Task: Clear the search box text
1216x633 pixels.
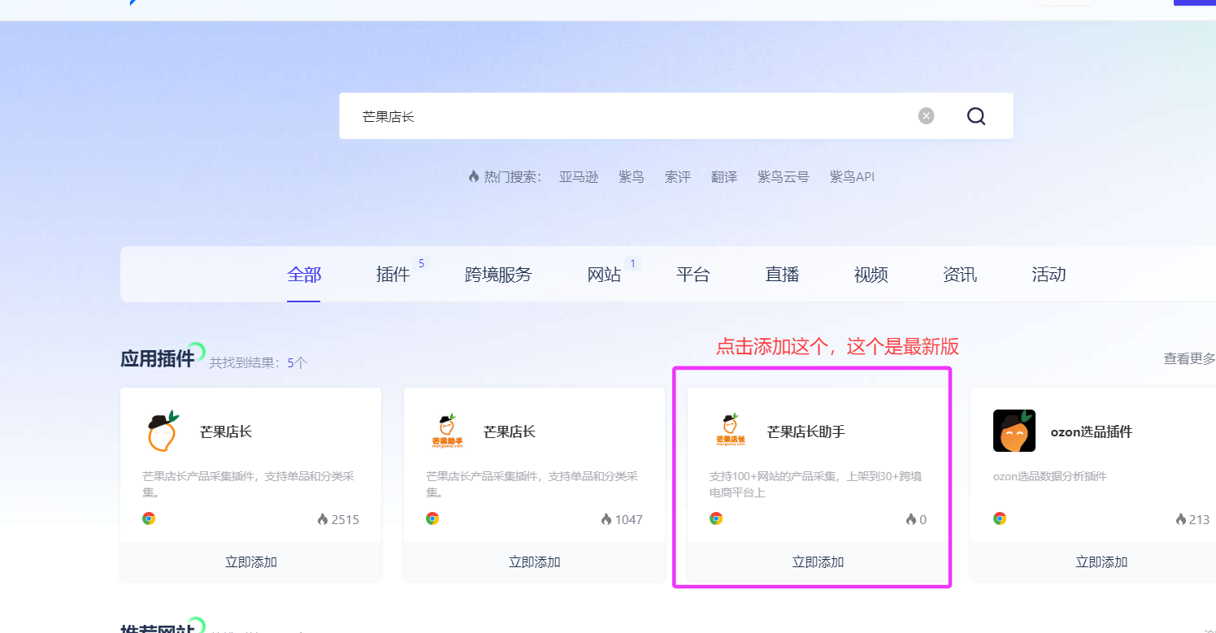Action: coord(926,116)
